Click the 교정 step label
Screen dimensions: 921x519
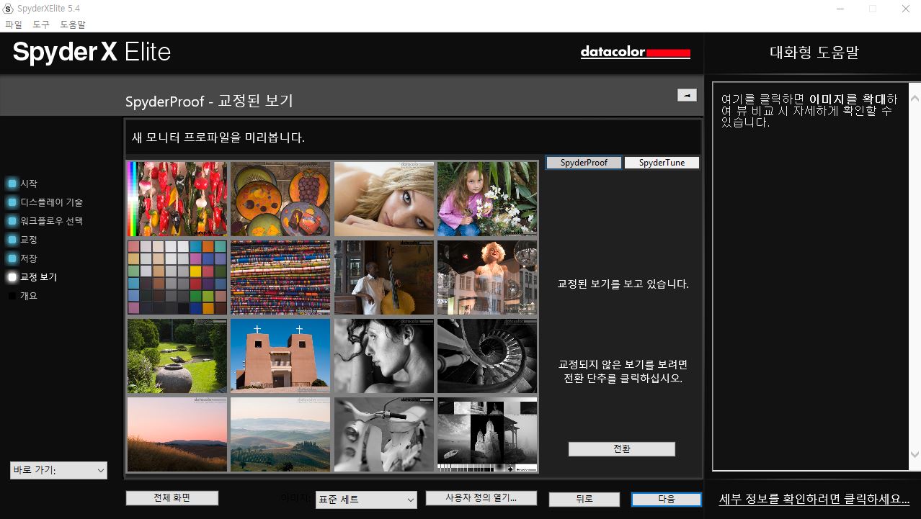click(29, 240)
